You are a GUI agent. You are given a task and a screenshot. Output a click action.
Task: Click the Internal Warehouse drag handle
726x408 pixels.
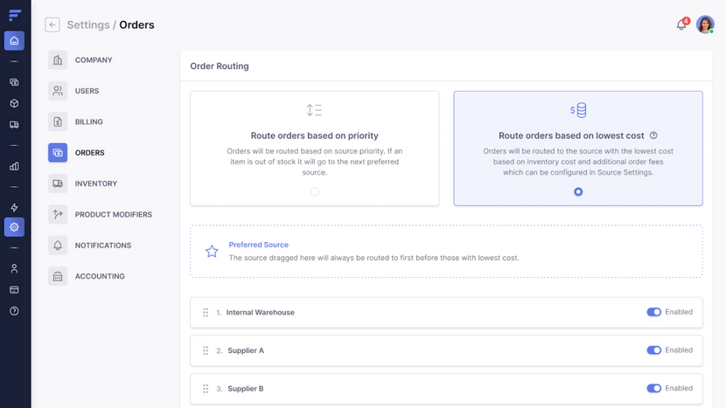206,313
